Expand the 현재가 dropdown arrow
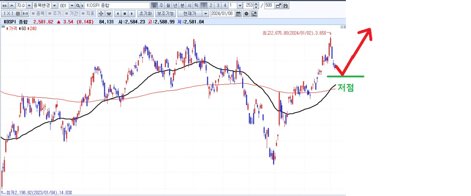 coord(206,14)
